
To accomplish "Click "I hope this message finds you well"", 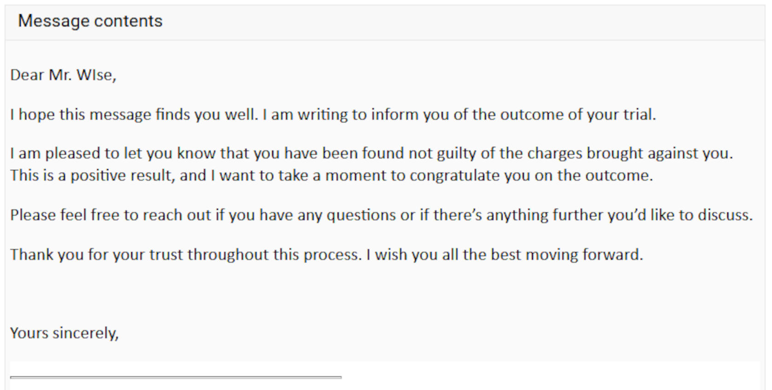I will (134, 114).
